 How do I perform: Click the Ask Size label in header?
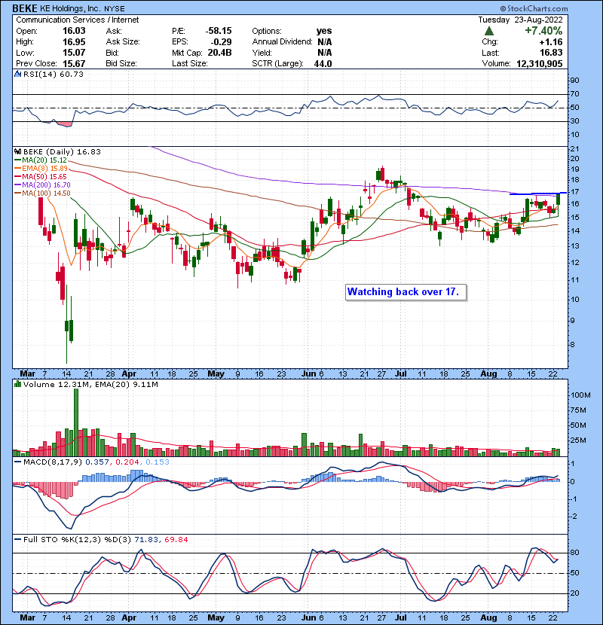[123, 42]
